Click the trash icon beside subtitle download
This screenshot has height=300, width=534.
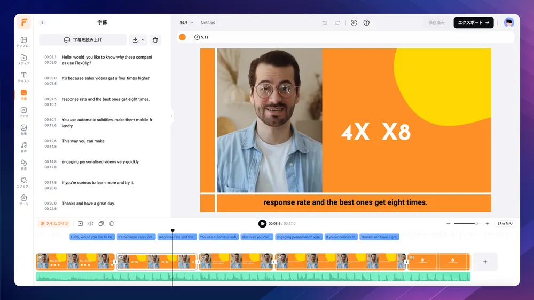click(x=155, y=40)
